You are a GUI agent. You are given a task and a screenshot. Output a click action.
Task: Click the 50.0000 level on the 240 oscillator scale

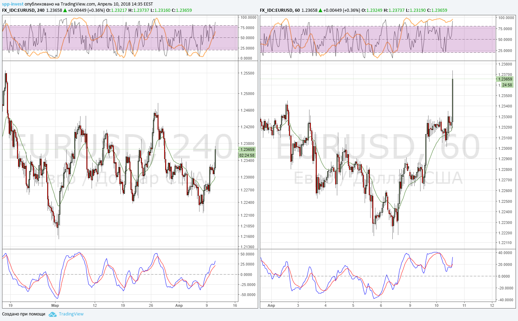(x=247, y=254)
